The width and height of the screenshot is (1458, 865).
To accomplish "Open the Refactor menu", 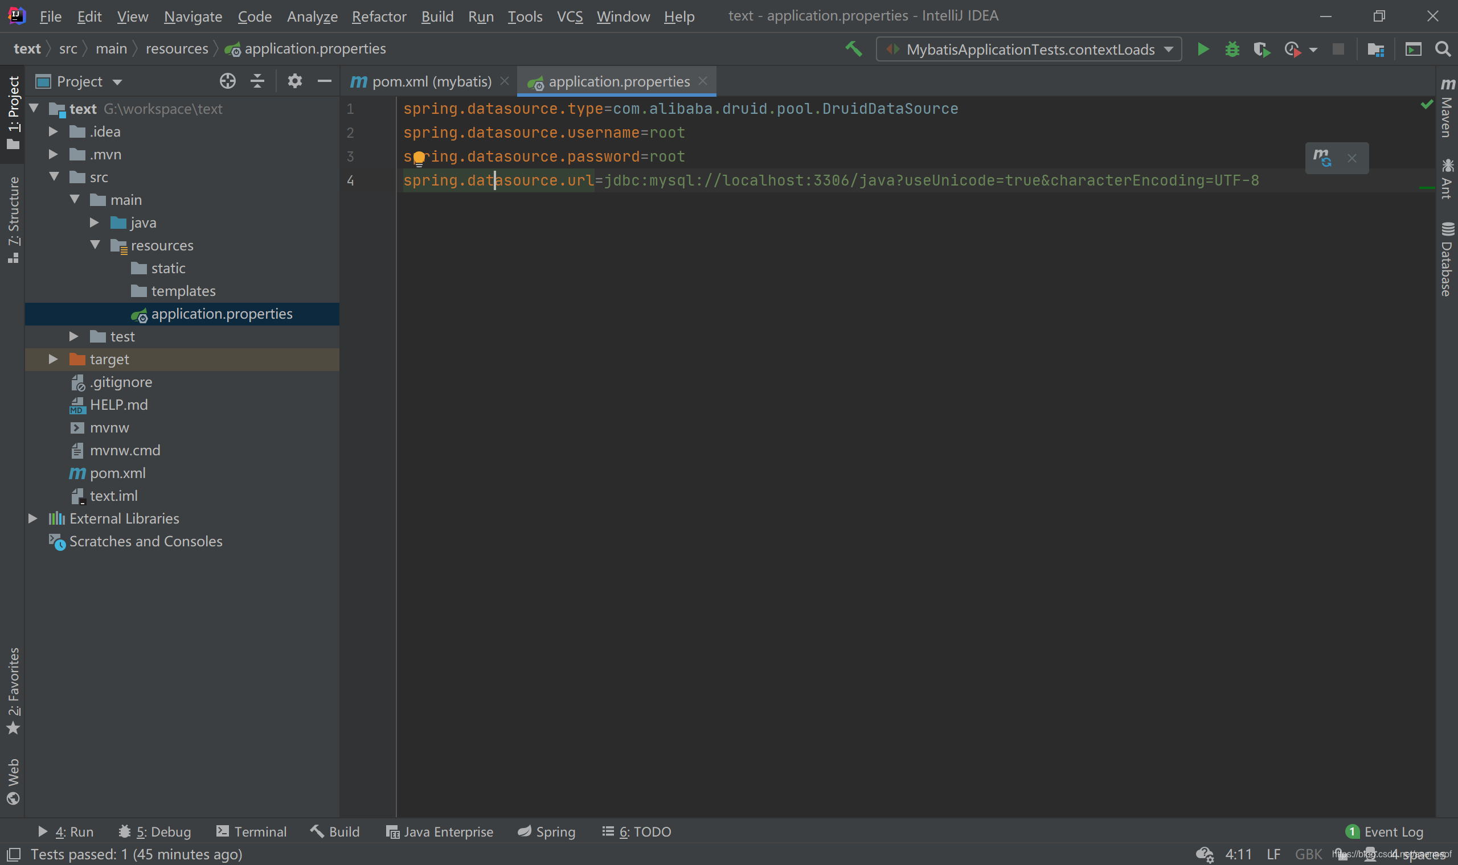I will click(x=379, y=17).
